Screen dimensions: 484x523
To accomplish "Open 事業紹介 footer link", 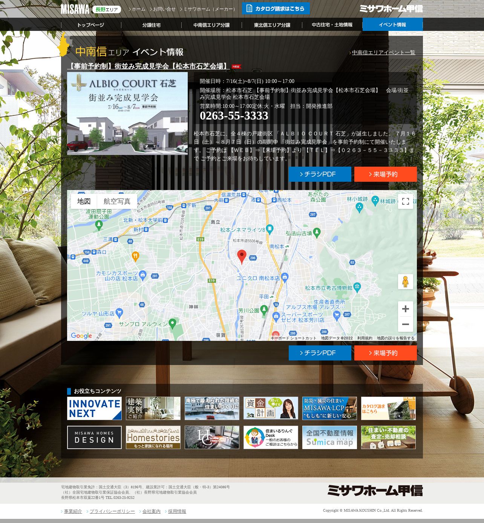I will tap(73, 511).
